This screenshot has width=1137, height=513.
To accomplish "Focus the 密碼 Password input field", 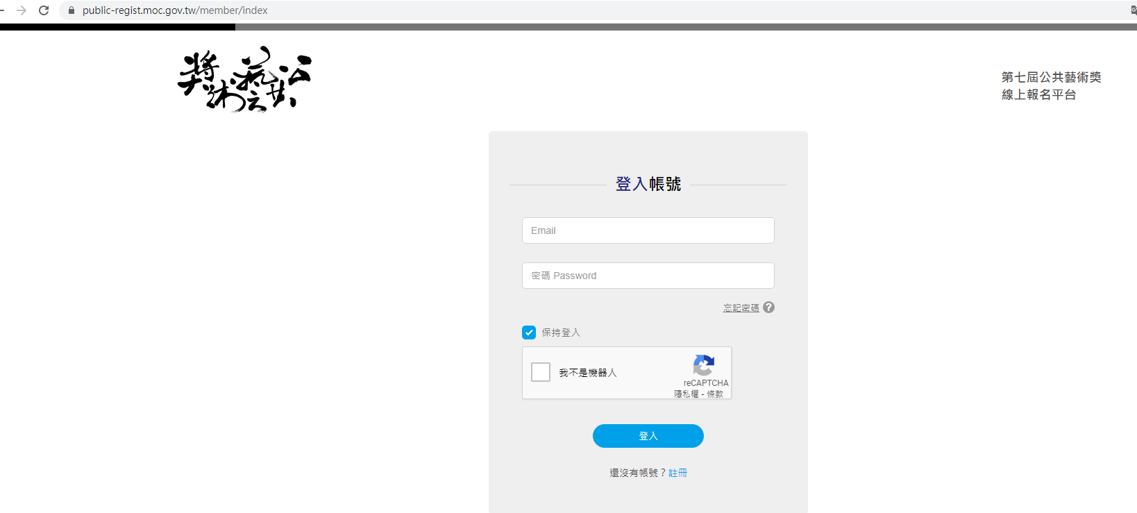I will 648,276.
